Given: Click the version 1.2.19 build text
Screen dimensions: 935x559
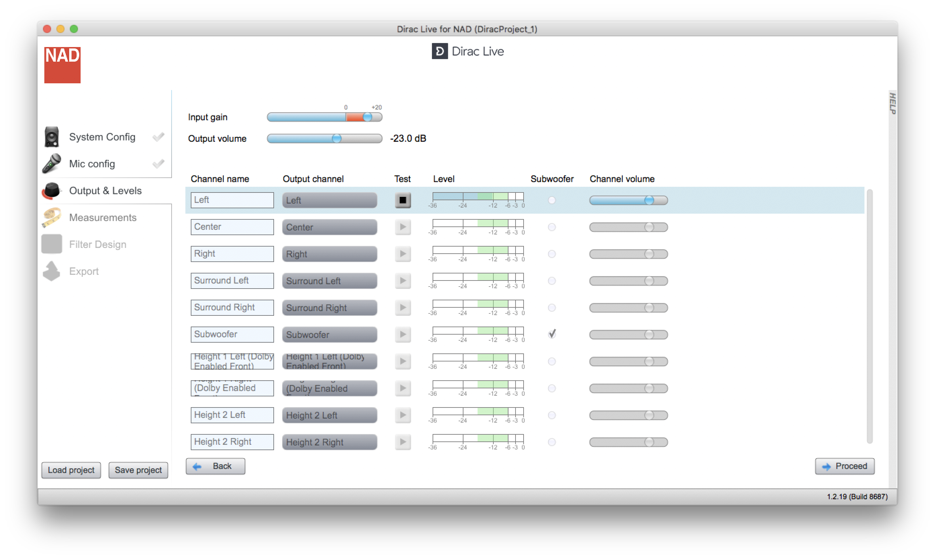Looking at the screenshot, I should click(857, 496).
